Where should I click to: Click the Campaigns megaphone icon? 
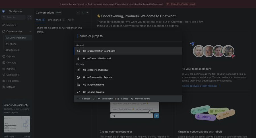[4, 75]
